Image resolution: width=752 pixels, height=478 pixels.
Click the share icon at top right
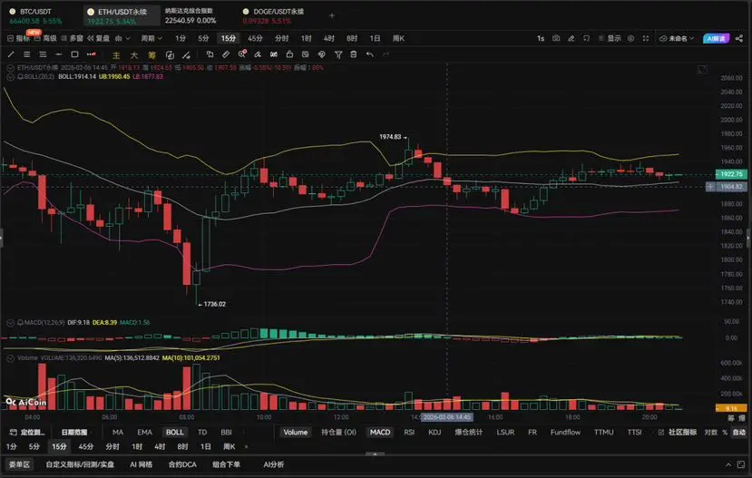pos(739,38)
